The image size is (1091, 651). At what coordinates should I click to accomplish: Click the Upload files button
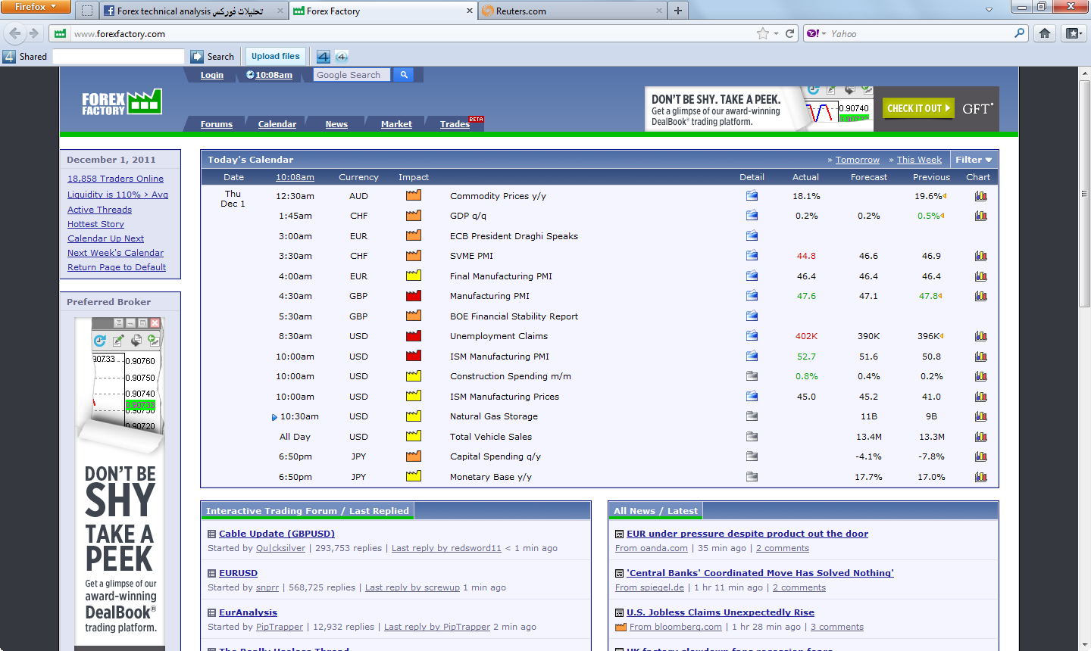click(x=276, y=56)
